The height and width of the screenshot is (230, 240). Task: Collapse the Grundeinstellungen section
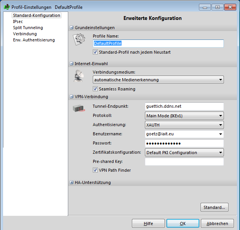pos(72,28)
